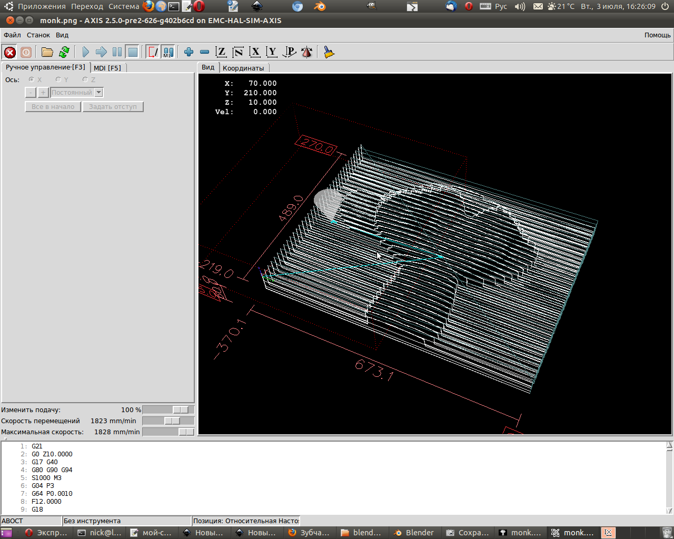
Task: Expand the Постоянный jog increment dropdown
Action: coord(98,93)
